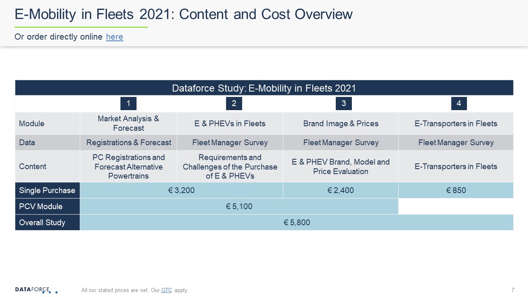
Task: Select the 'Content' row label
Action: click(47, 166)
